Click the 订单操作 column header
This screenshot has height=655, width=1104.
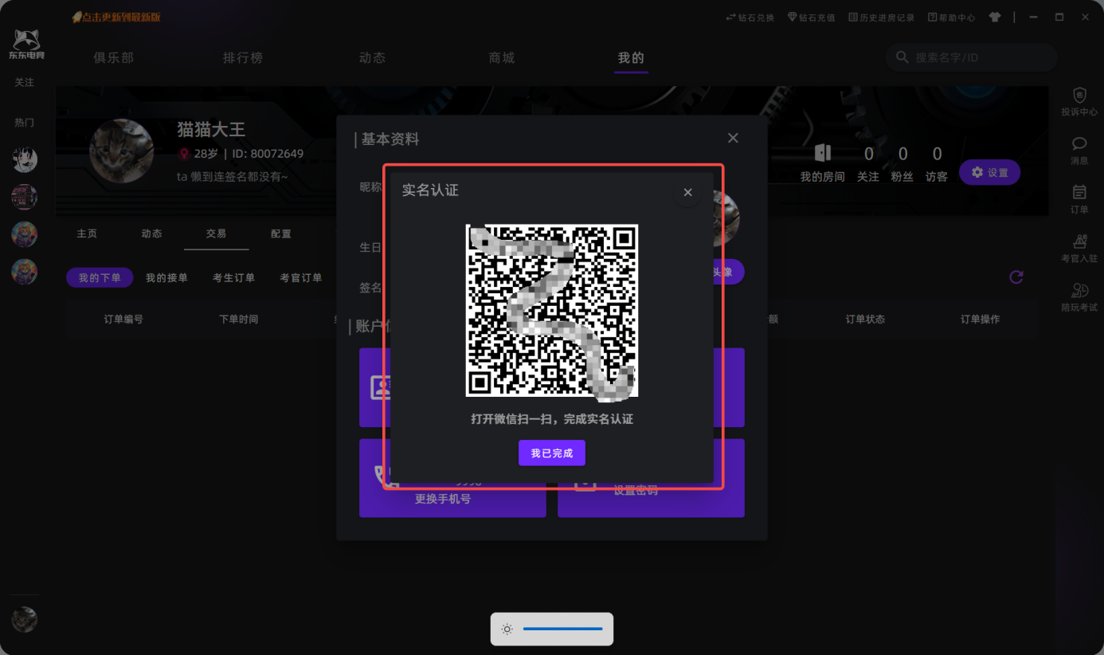pos(980,319)
